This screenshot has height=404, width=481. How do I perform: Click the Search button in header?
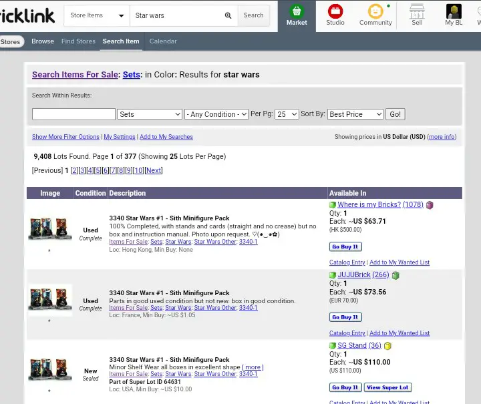[x=253, y=15]
